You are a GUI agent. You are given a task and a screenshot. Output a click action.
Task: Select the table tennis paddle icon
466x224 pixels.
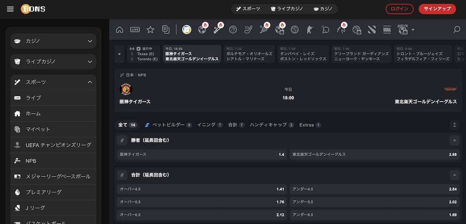[325, 30]
